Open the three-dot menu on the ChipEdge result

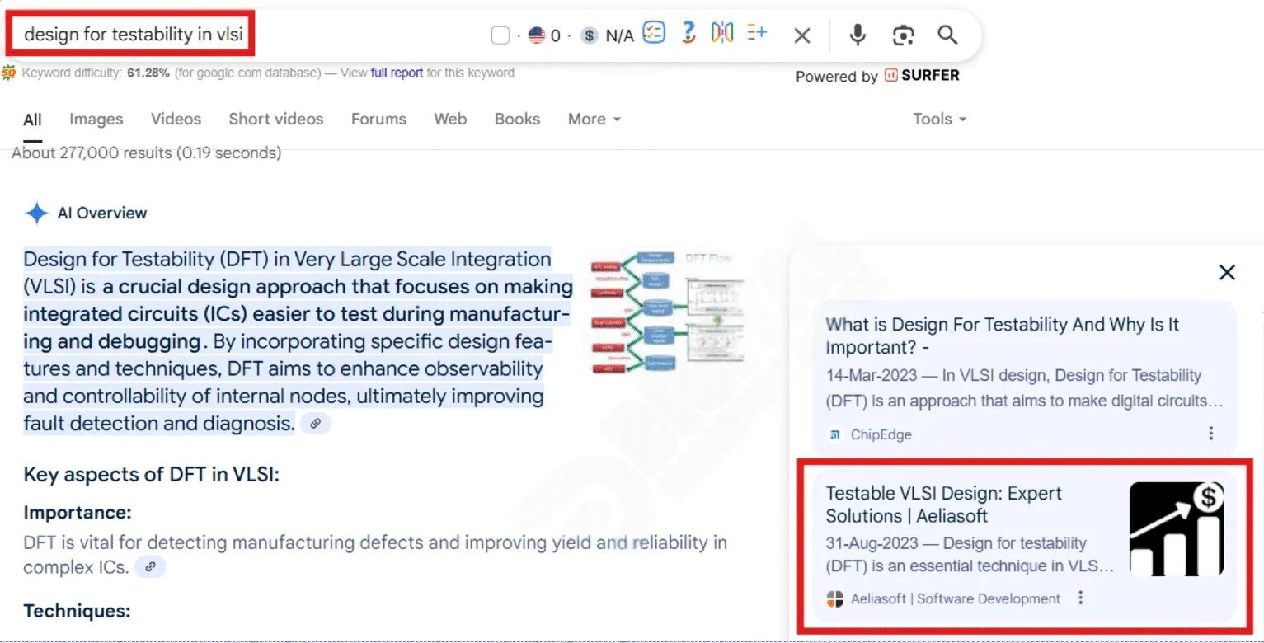1211,432
